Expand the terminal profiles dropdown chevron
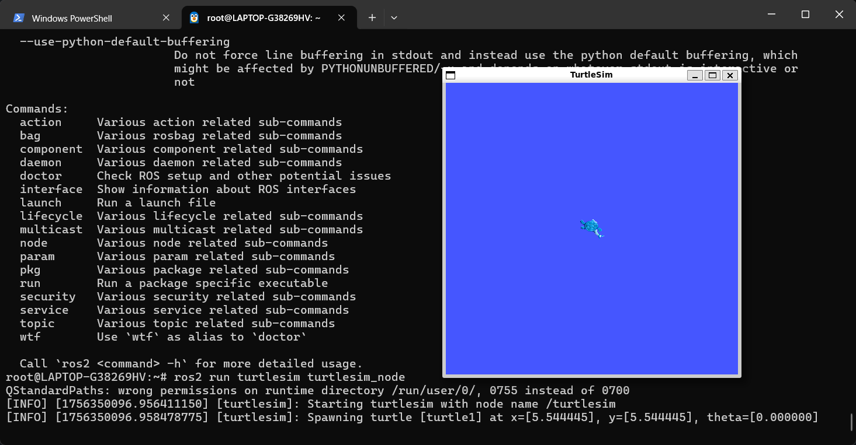The image size is (856, 445). click(x=394, y=18)
